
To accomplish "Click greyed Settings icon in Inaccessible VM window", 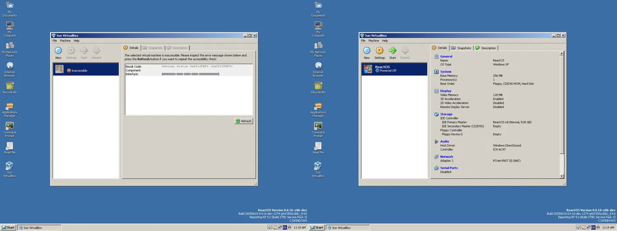I will click(x=71, y=51).
